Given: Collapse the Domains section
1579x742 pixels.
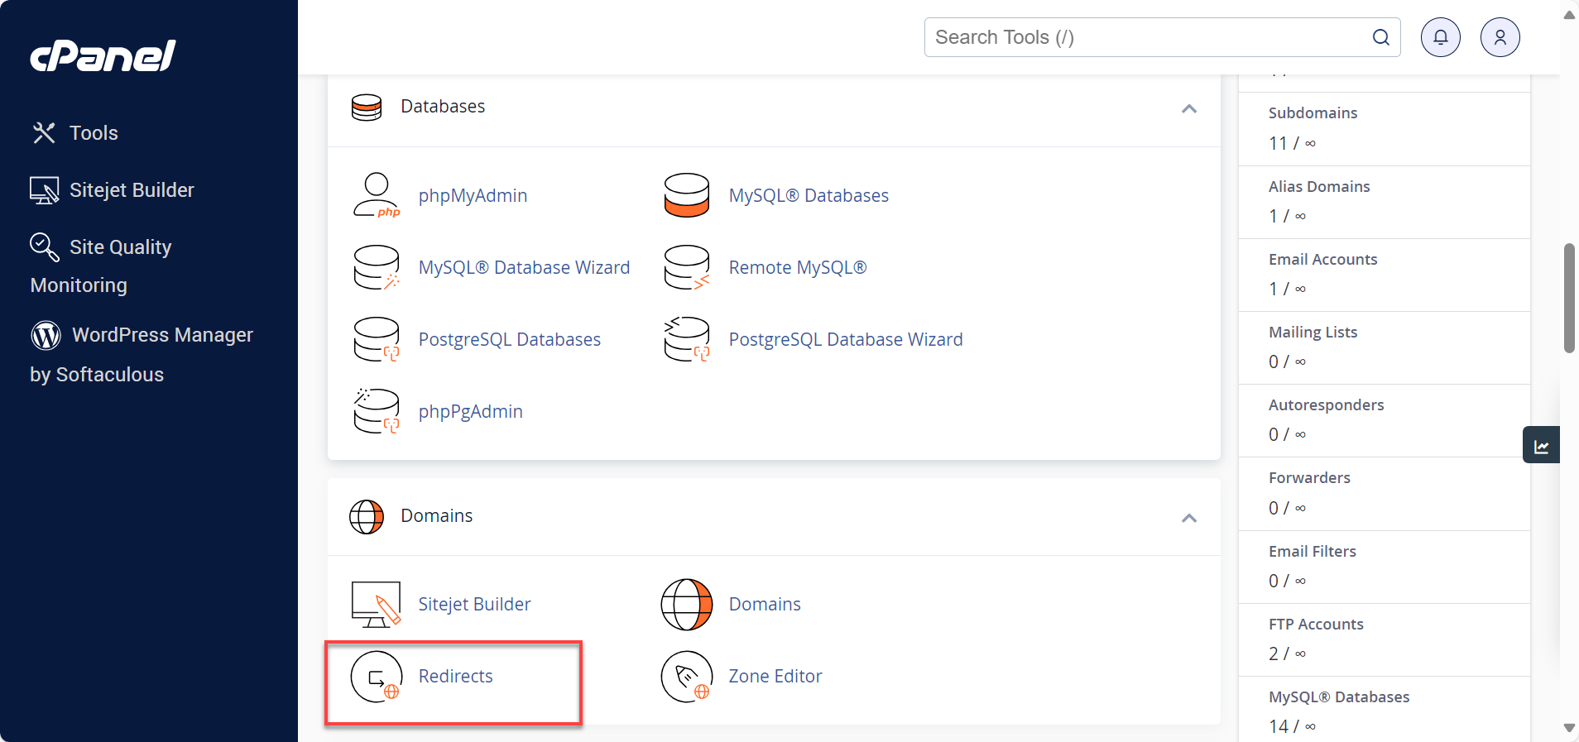Looking at the screenshot, I should click(1188, 518).
